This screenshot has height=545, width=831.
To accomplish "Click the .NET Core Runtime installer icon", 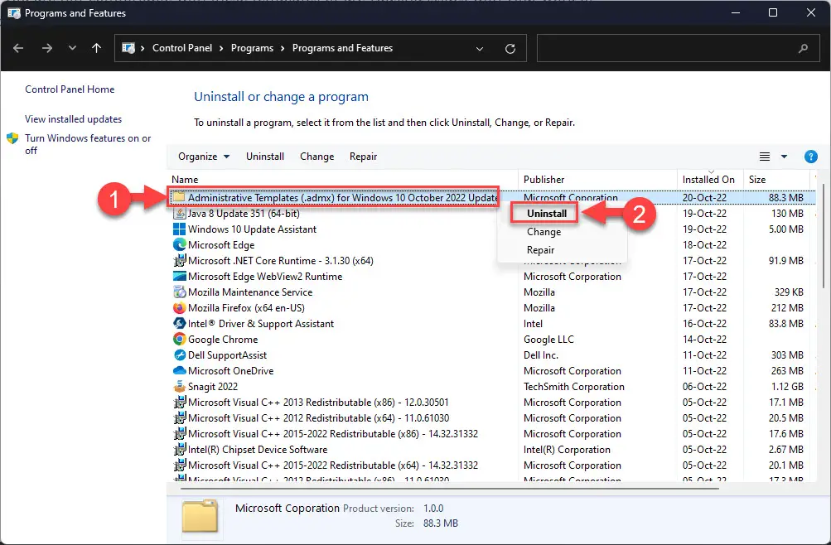I will coord(179,261).
